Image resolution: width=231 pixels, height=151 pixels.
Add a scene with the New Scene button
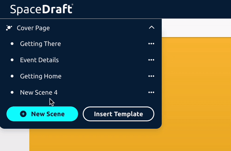point(42,114)
